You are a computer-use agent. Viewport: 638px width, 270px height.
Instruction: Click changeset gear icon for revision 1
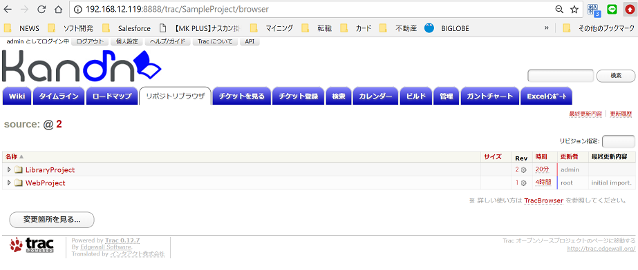click(524, 183)
